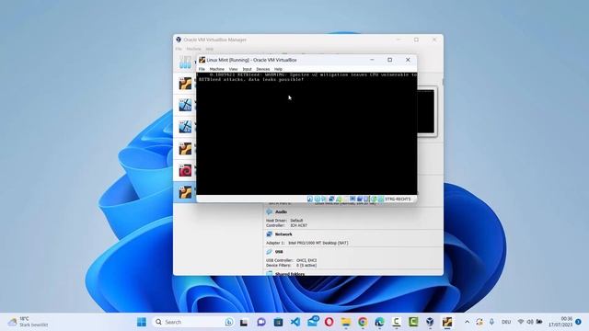Click 'Device Filters: 0 (0 active)' text
Screen dimensions: 589x331
click(x=291, y=266)
